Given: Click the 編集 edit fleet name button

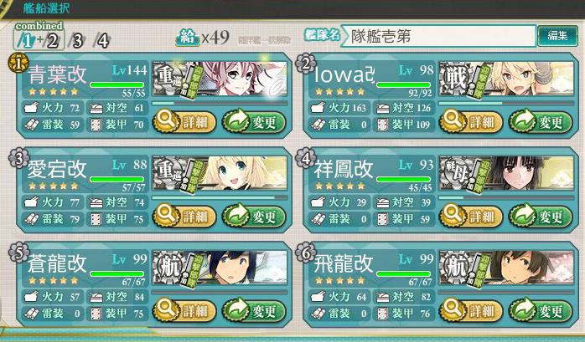Looking at the screenshot, I should coord(557,36).
